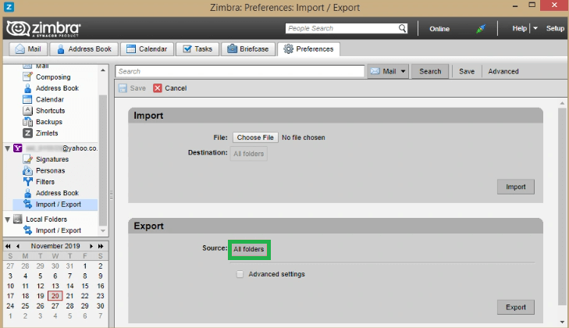Click the Search button
Viewport: 569px width, 328px height.
430,72
